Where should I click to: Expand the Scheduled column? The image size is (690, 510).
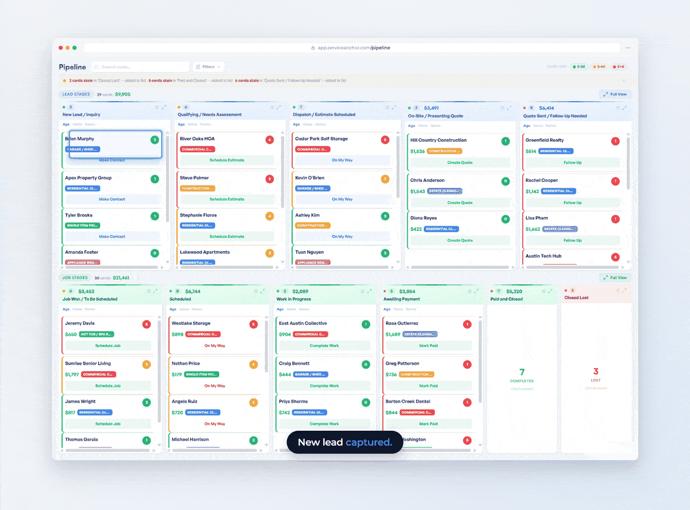[x=262, y=291]
